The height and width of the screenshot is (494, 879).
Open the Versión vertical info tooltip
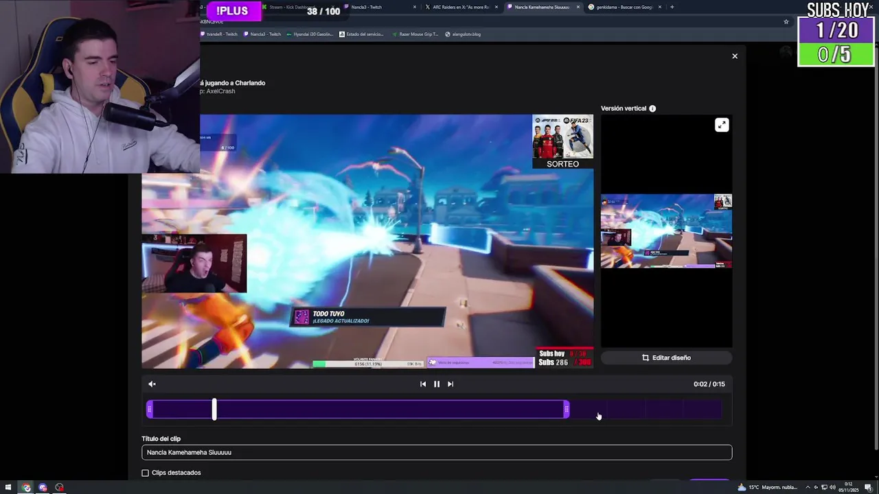click(x=652, y=108)
